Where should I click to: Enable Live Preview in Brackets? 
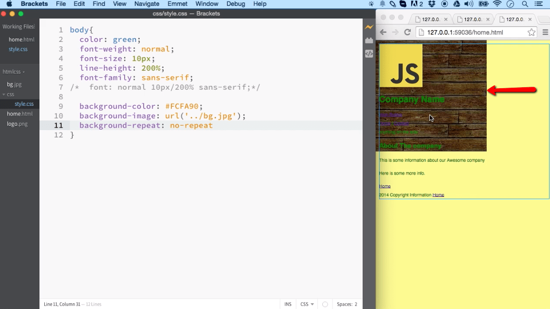369,27
